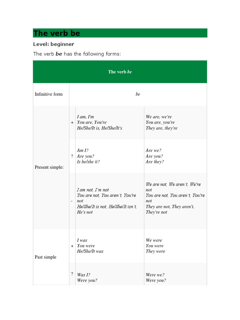Select the 'Is he/she it?' line
The height and width of the screenshot is (320, 240).
[88, 162]
